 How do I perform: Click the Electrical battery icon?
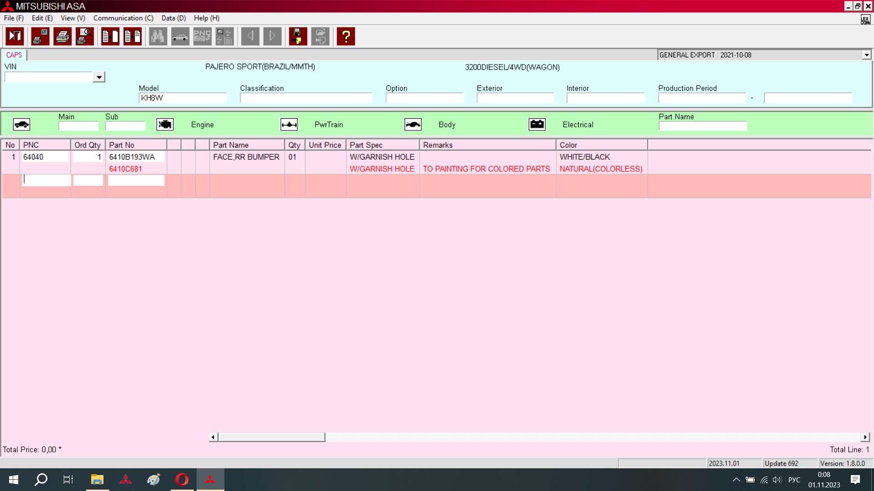pos(537,125)
